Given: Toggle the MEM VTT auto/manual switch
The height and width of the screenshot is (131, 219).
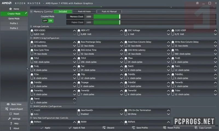Looking at the screenshot, I should coord(79,32).
